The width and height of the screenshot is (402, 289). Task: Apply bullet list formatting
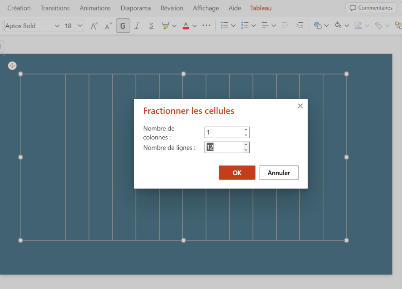pyautogui.click(x=224, y=26)
